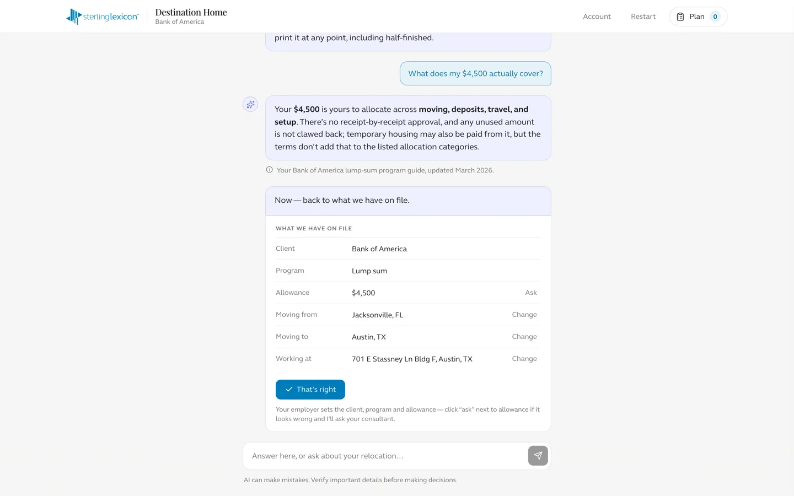Click the info icon beside program guide note

coord(270,170)
